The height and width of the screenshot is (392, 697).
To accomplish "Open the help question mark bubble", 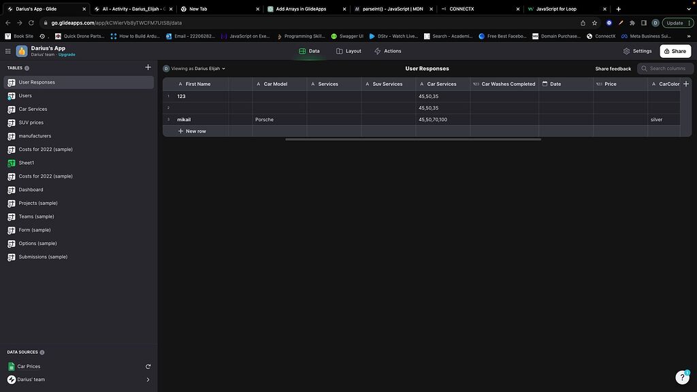I will (x=683, y=377).
